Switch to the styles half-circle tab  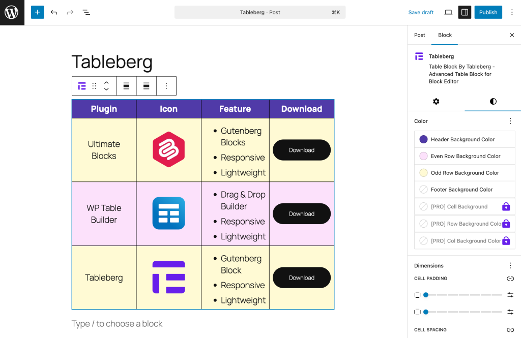(493, 101)
